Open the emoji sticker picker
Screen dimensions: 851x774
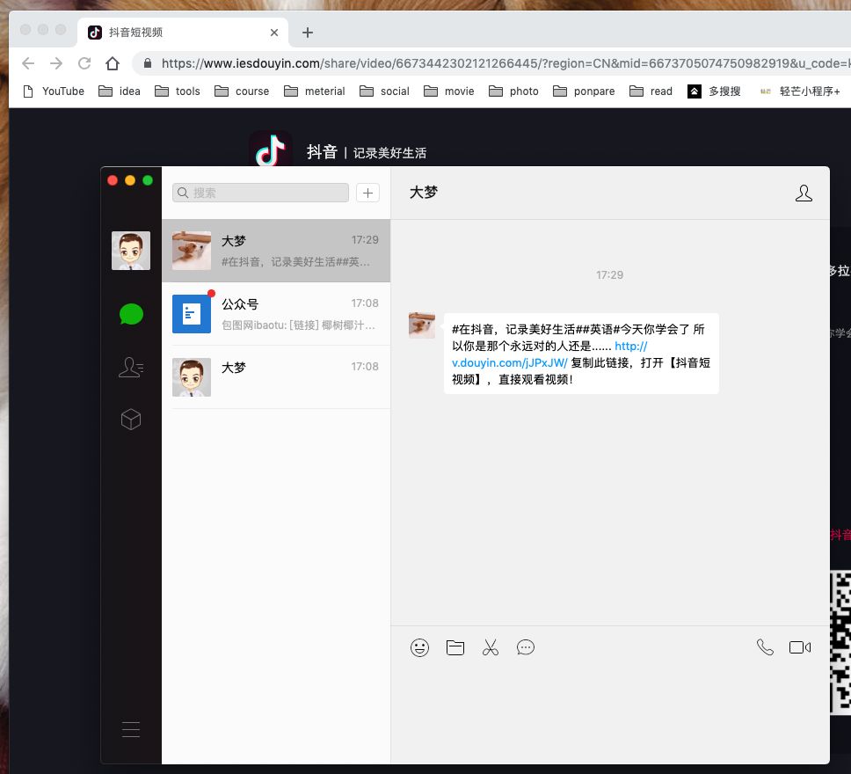click(x=419, y=647)
